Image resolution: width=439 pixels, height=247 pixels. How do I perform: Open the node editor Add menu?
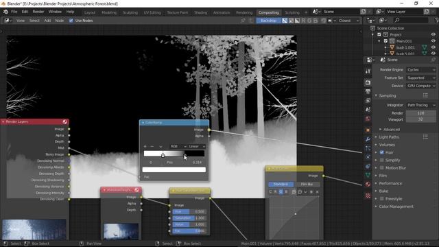pos(47,21)
